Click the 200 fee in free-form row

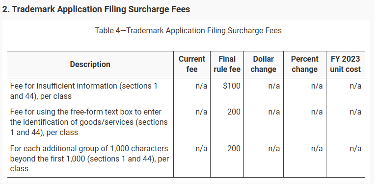[234, 112]
